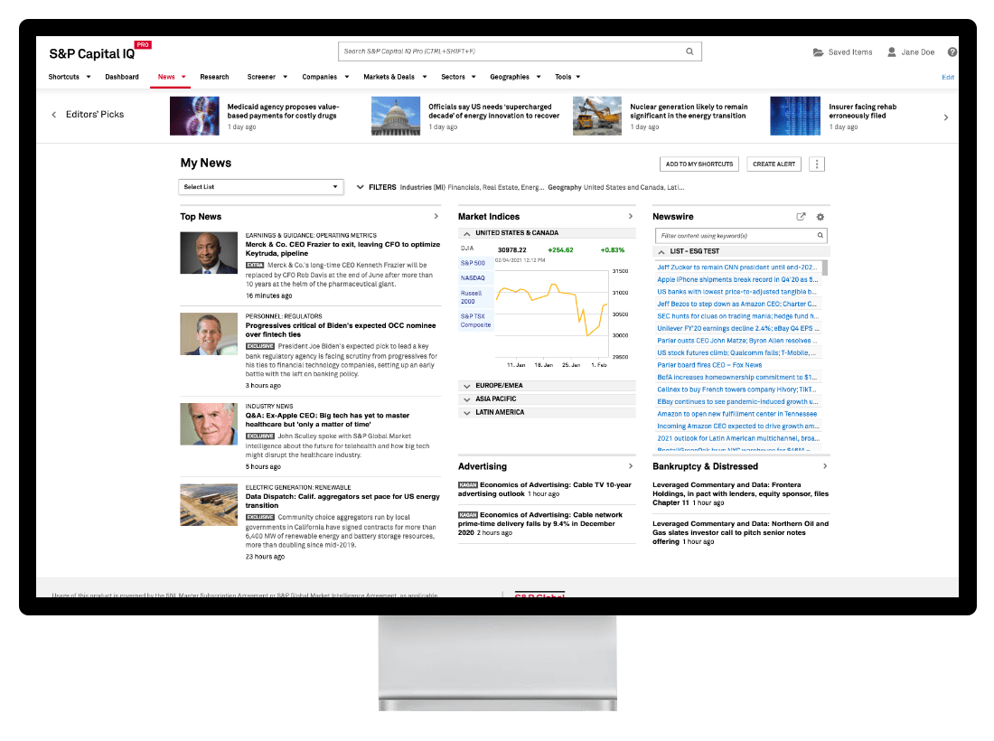Go to previous Editors' Picks stories
The image size is (994, 741).
(53, 115)
